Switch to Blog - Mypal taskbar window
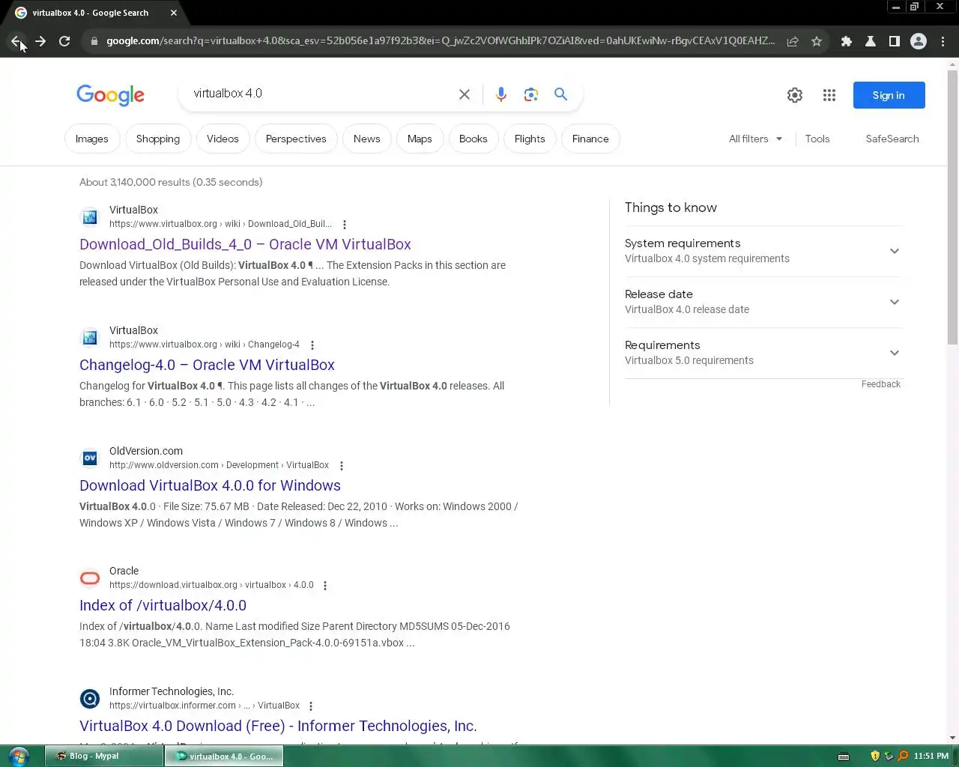 pyautogui.click(x=104, y=757)
